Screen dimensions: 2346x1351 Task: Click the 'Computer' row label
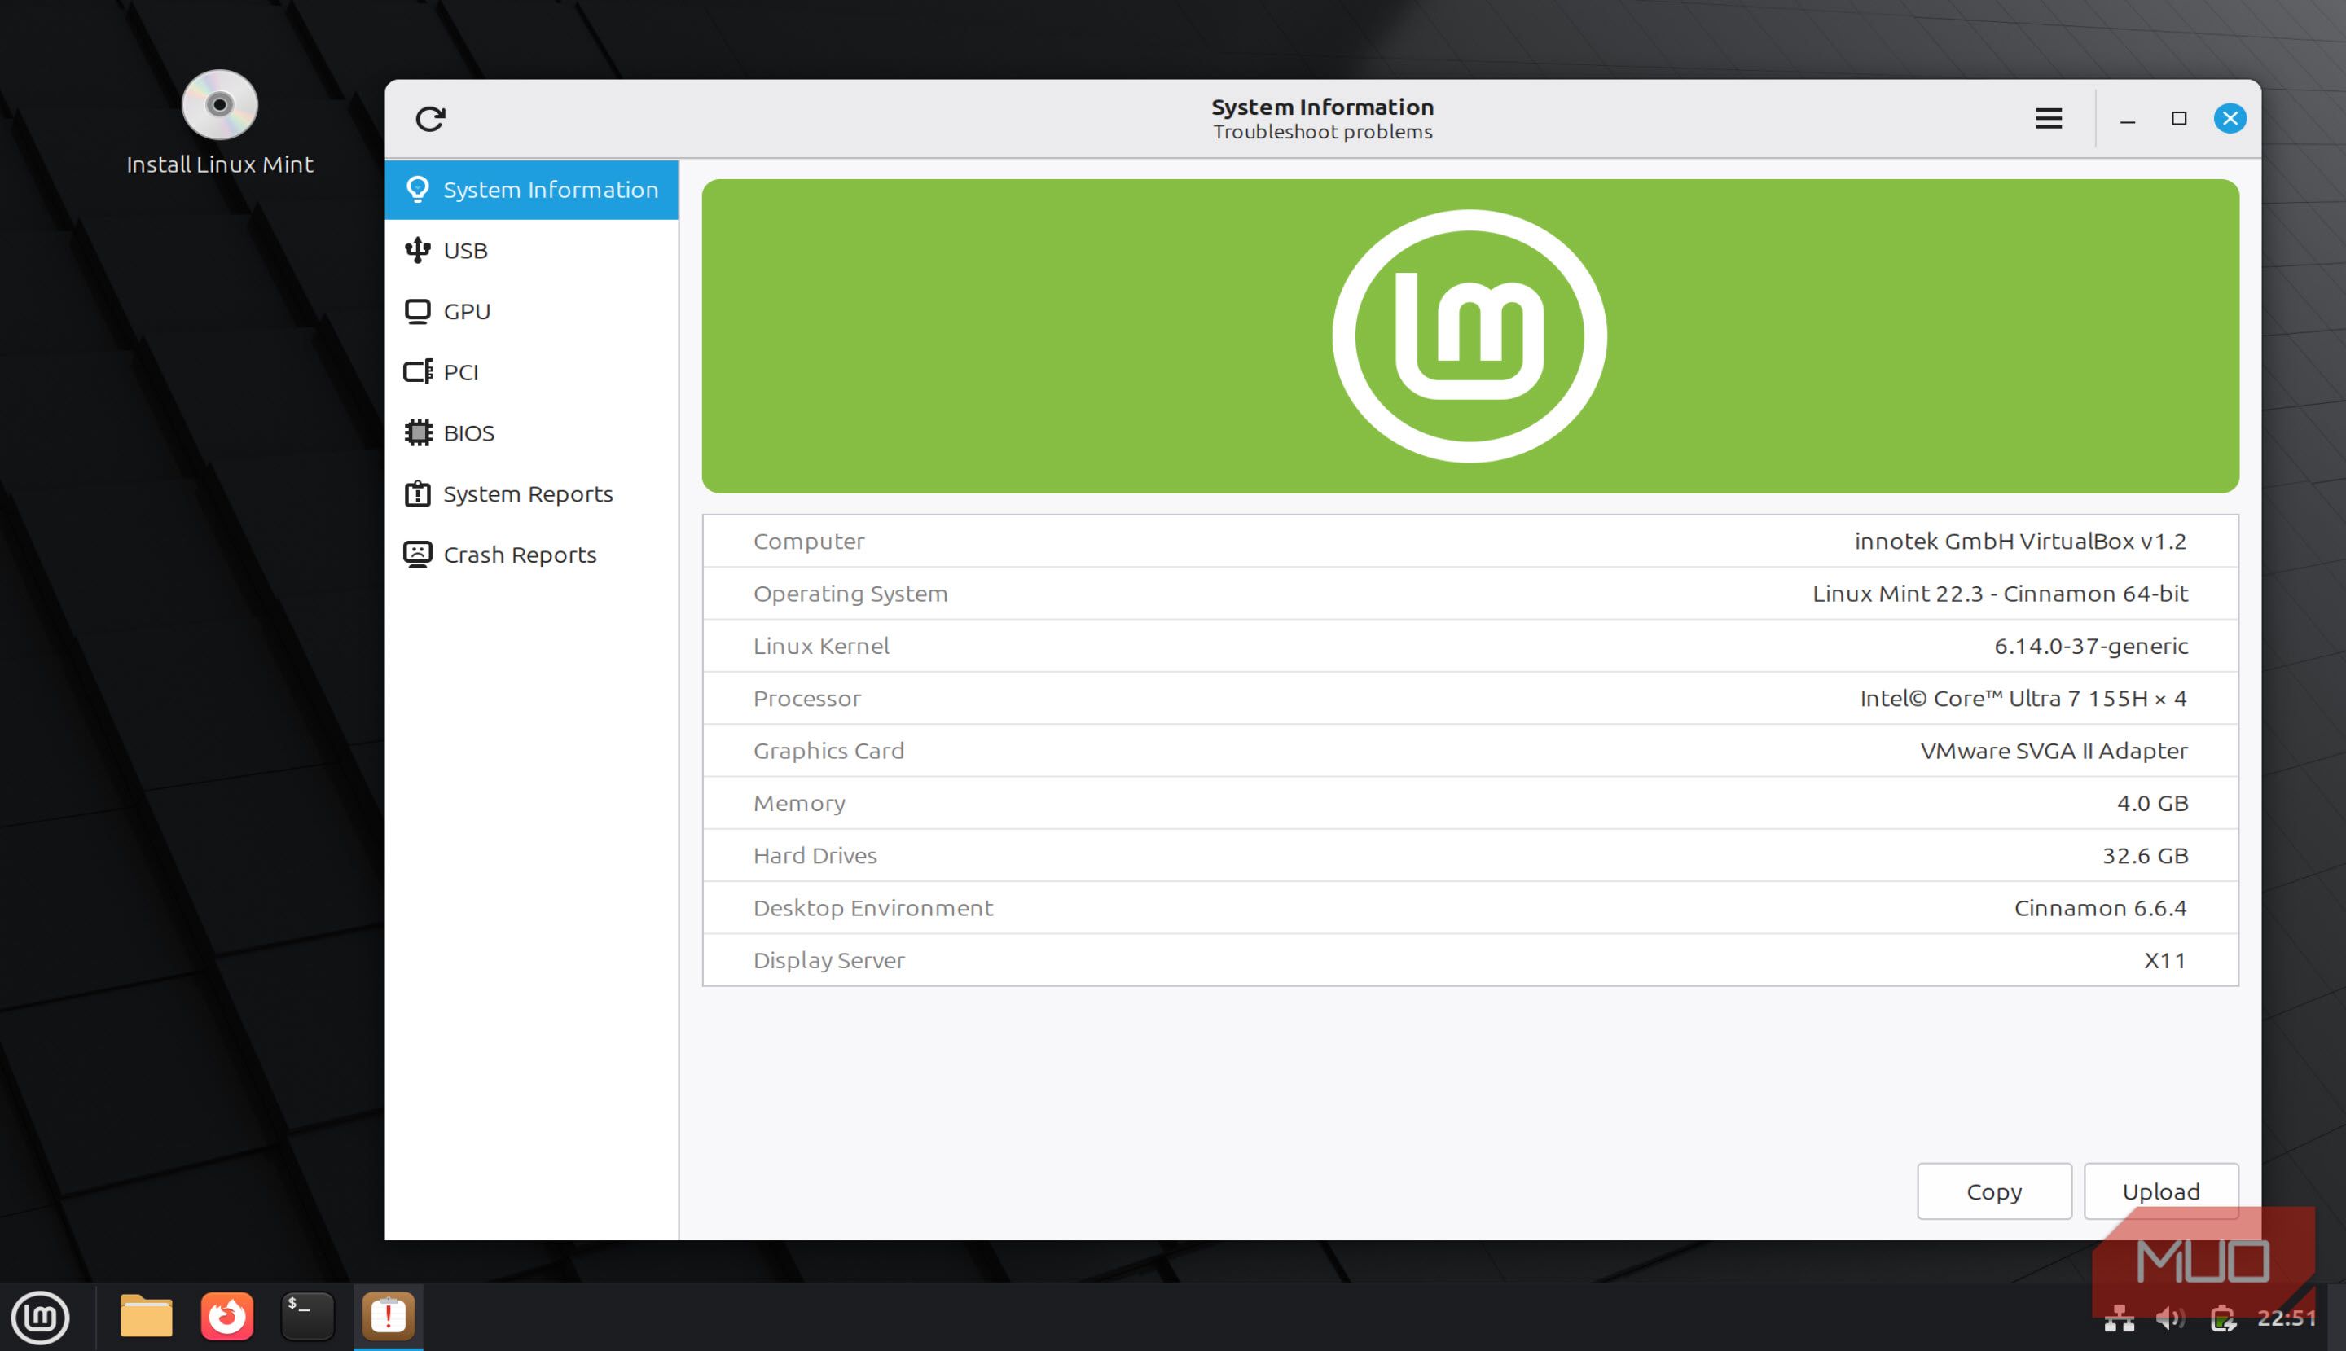pos(808,541)
